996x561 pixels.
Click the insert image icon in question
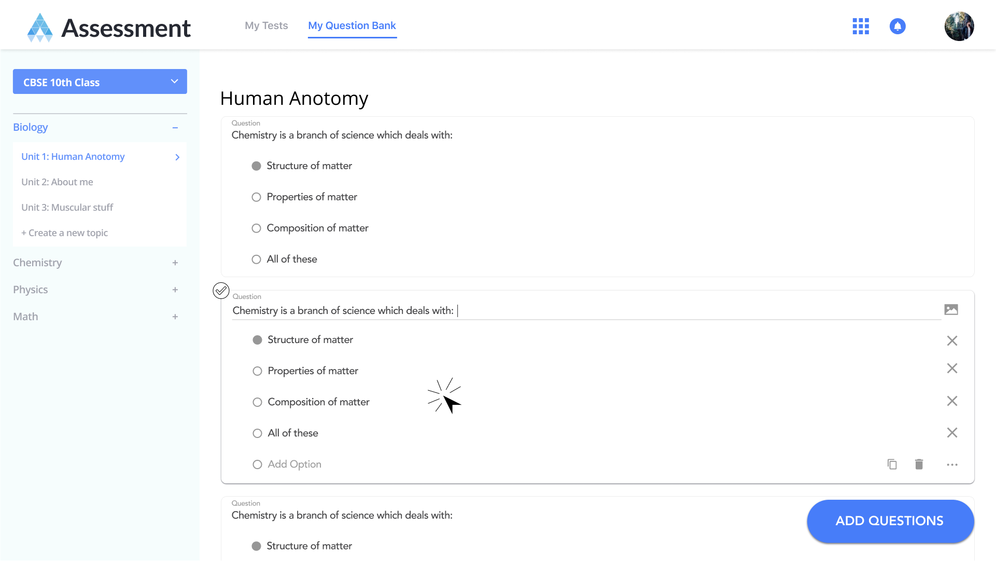coord(951,310)
